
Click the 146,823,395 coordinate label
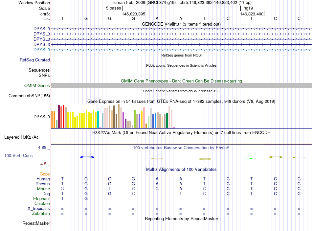tap(134, 14)
